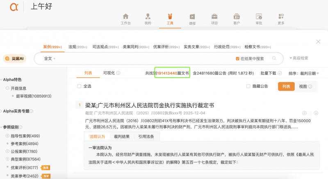Open the 我的 profile icon

pyautogui.click(x=148, y=16)
